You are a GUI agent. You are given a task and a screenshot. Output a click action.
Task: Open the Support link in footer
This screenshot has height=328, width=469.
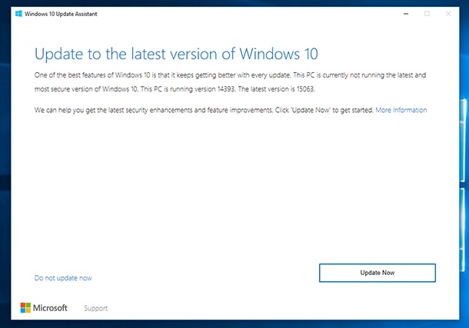[x=95, y=308]
